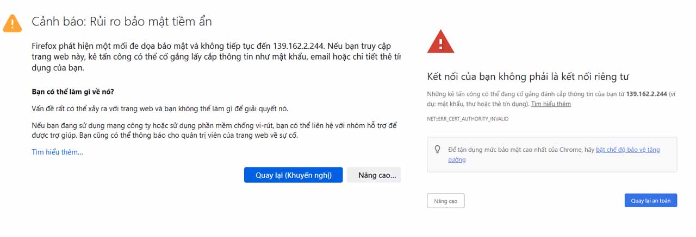Click the "Bạn có thể làm gì về nó?" subheading

(x=73, y=91)
